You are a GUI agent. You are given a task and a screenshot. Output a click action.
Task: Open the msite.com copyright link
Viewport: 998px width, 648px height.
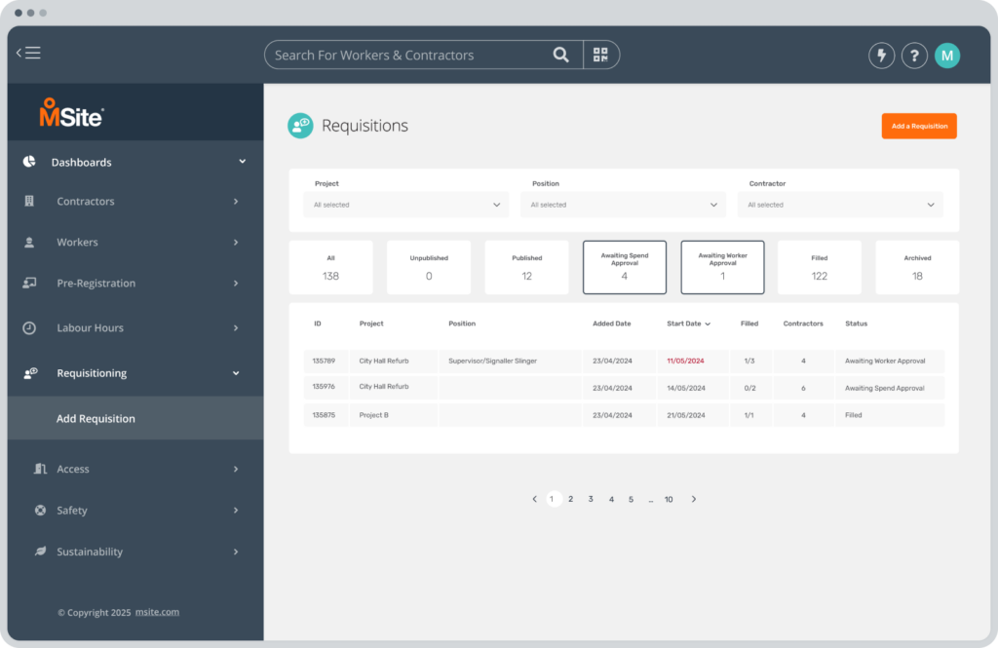coord(157,612)
